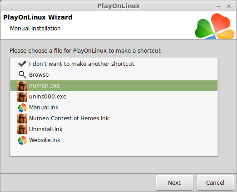Choose the Browse list entry
Viewport: 237px width, 192px height.
pyautogui.click(x=114, y=75)
